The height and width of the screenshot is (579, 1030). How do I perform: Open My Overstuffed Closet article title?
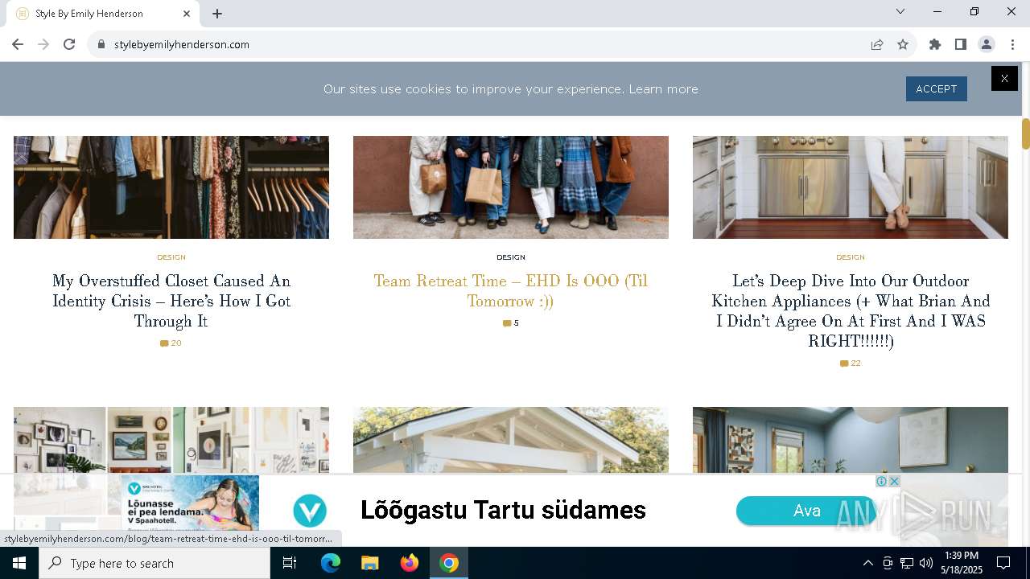click(171, 301)
